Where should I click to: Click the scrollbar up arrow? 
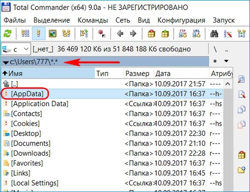pos(227,84)
